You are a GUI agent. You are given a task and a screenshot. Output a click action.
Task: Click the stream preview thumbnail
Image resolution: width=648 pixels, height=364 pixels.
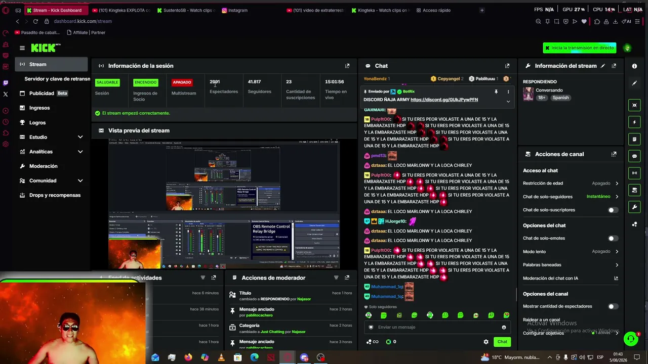coord(224,203)
